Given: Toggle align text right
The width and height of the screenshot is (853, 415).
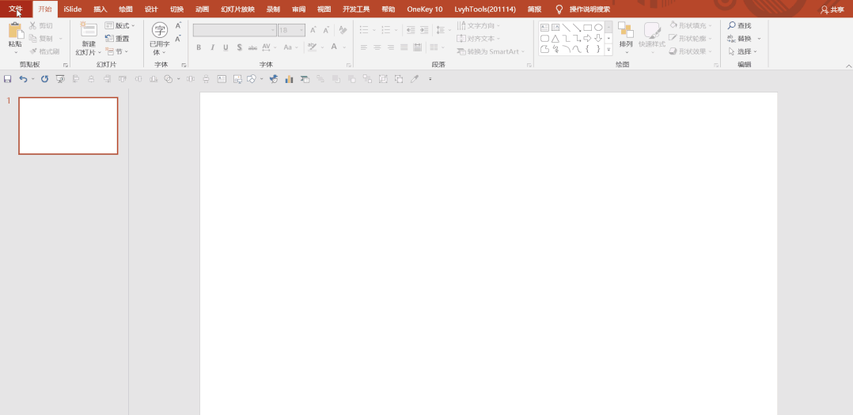Looking at the screenshot, I should click(391, 47).
